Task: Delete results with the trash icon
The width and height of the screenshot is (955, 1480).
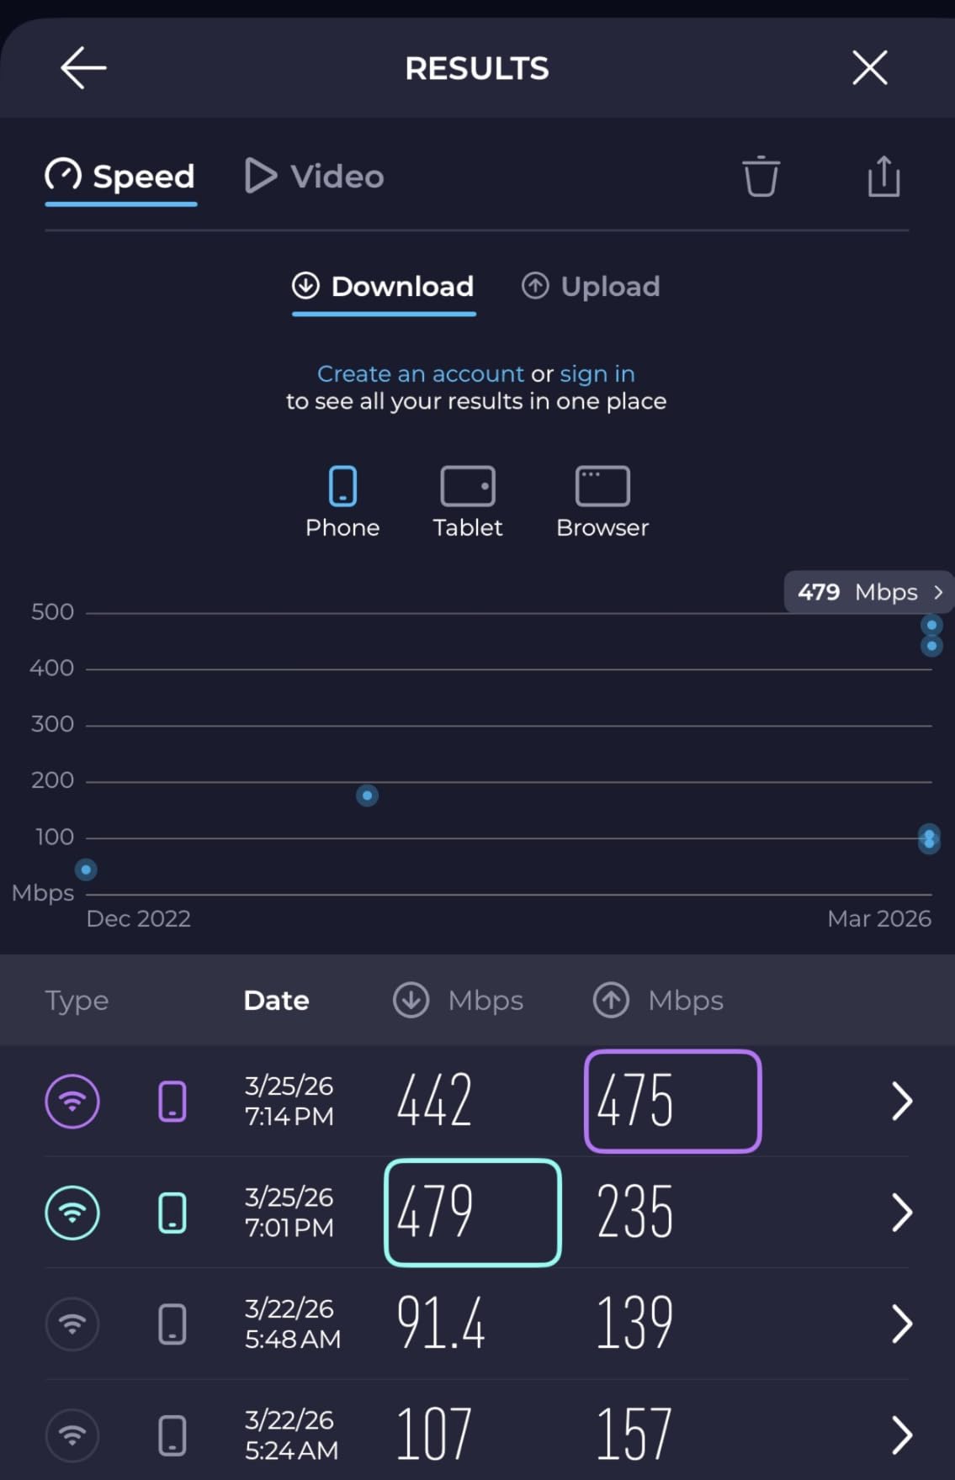Action: click(x=761, y=177)
